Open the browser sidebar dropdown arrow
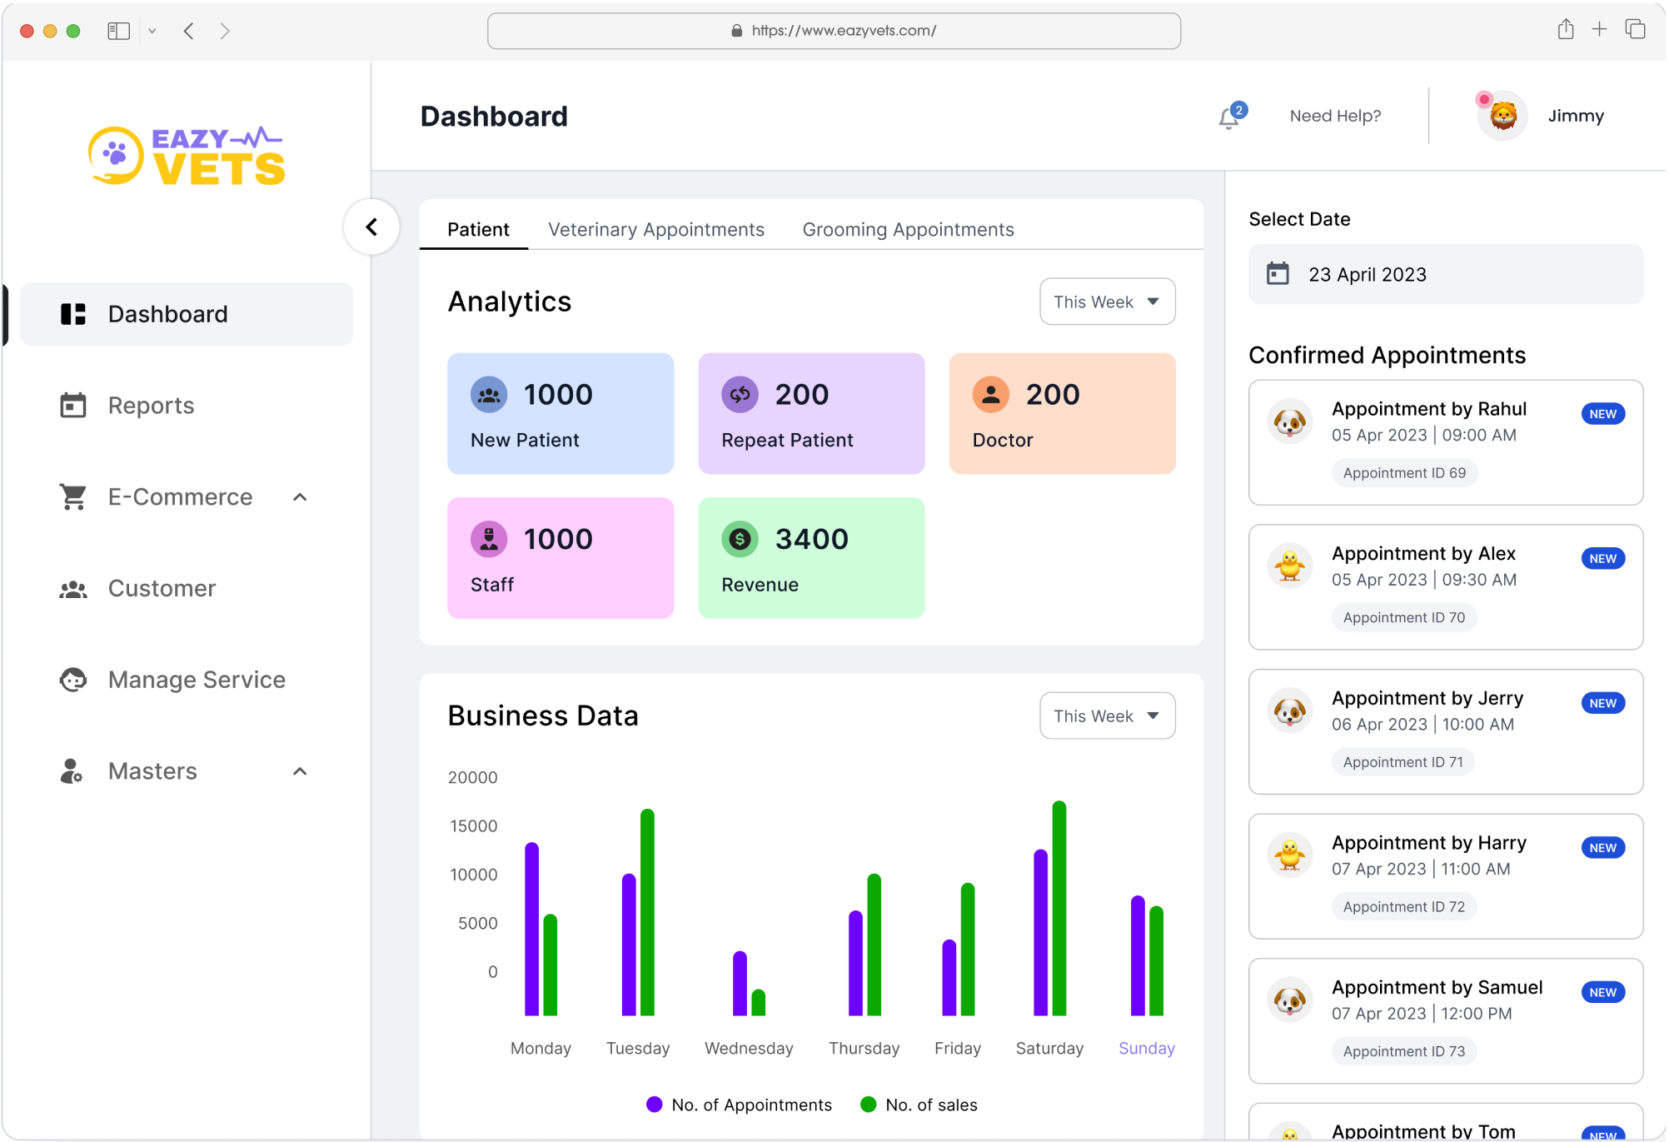The image size is (1669, 1142). [152, 31]
